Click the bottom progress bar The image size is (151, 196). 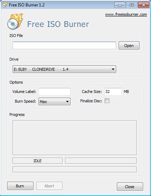(x=74, y=169)
